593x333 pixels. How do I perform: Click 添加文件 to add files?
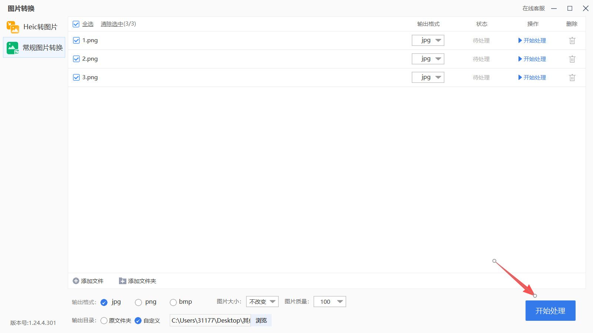click(x=88, y=281)
